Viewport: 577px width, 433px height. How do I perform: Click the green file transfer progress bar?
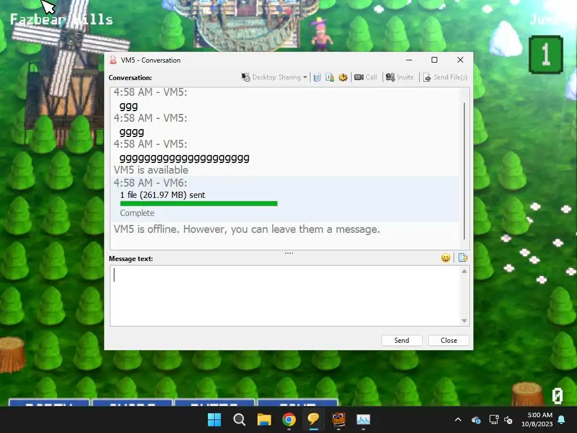tap(199, 204)
